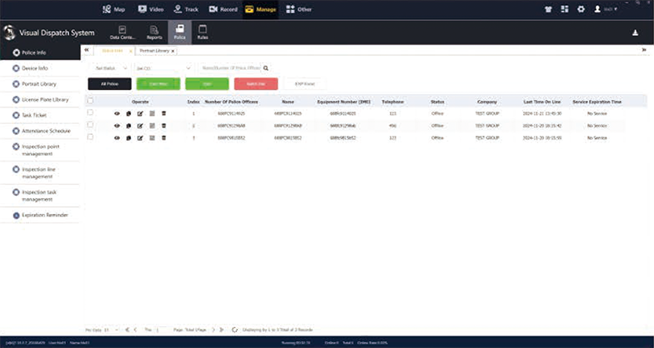The image size is (654, 348).
Task: Click the eye view icon in first row
Action: pos(117,113)
